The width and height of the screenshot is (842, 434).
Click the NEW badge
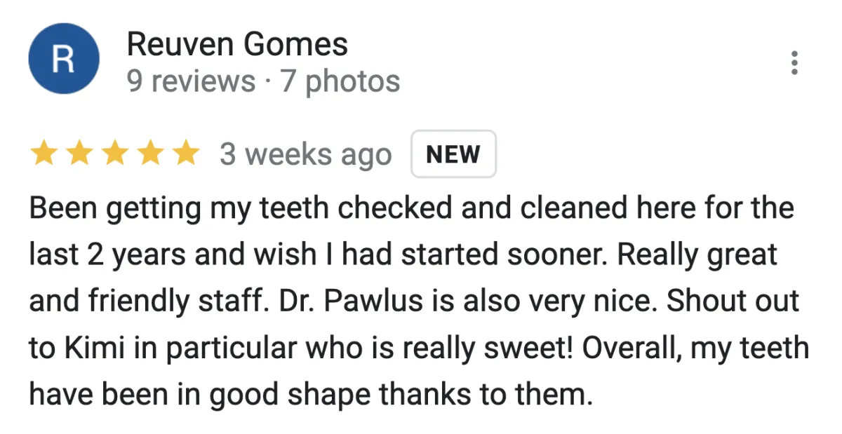[453, 154]
